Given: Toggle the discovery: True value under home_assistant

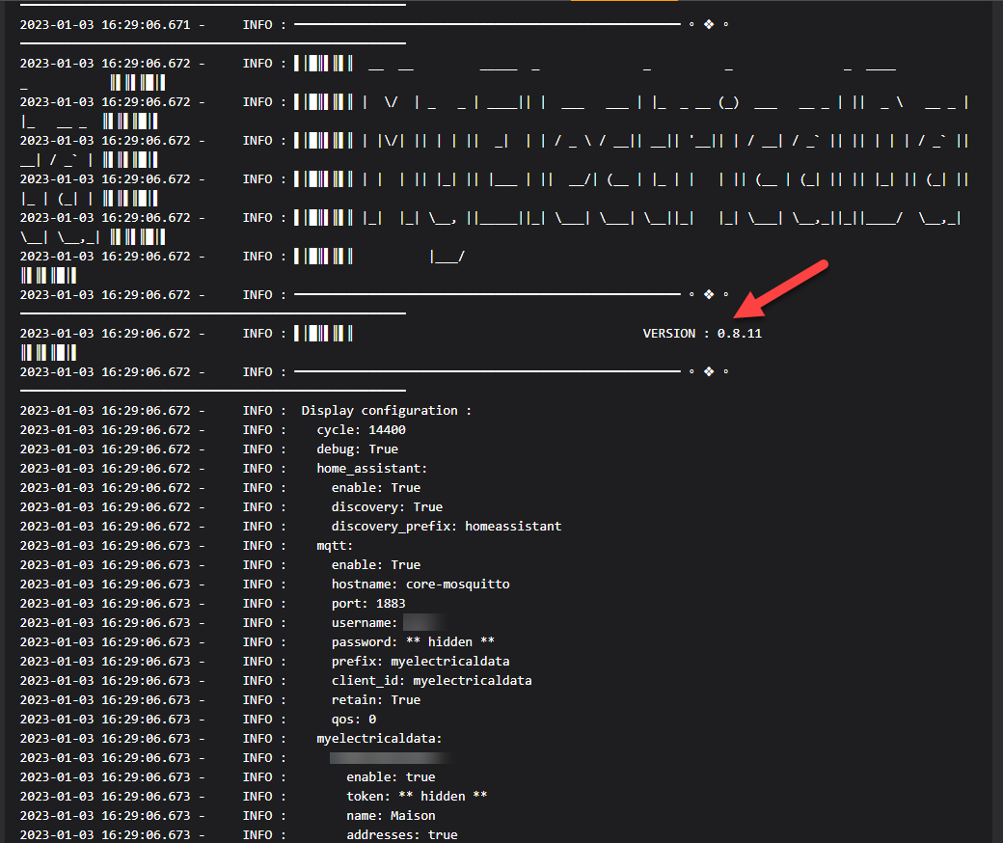Looking at the screenshot, I should pyautogui.click(x=427, y=506).
